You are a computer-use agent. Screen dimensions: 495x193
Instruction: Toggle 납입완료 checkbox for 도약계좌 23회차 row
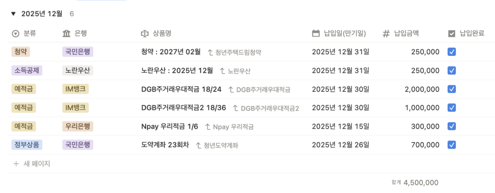click(x=452, y=145)
